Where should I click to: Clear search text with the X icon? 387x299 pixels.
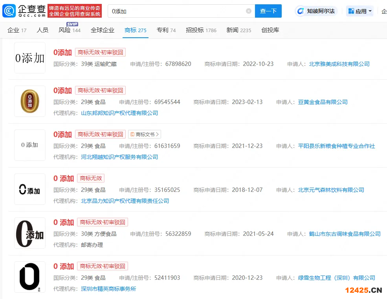[x=249, y=11]
